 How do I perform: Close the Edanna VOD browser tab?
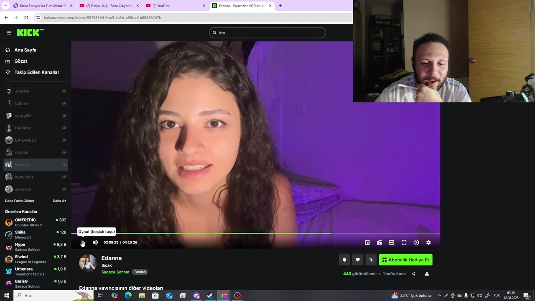pyautogui.click(x=270, y=6)
